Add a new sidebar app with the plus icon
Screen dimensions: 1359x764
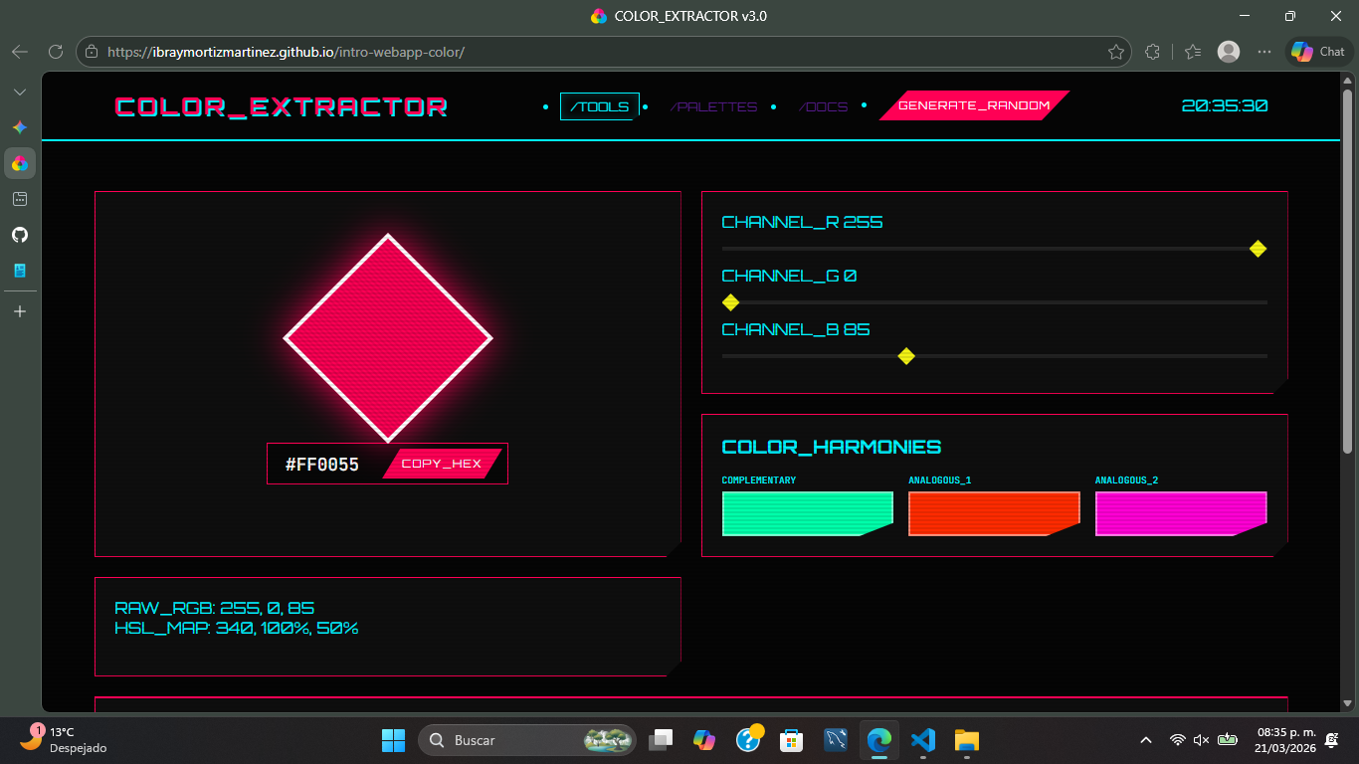pos(19,310)
